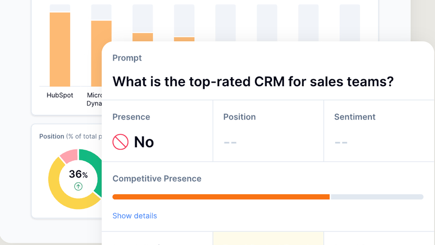
Task: Click the top-rated CRM prompt question
Action: pos(253,81)
